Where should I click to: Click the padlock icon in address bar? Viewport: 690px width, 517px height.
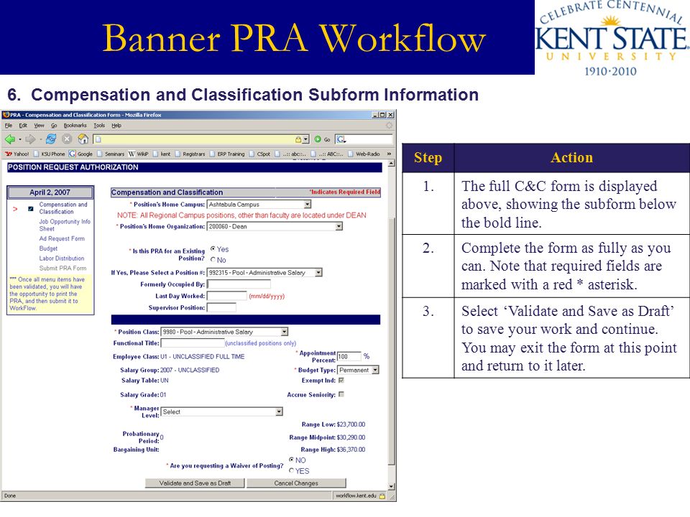coord(298,139)
